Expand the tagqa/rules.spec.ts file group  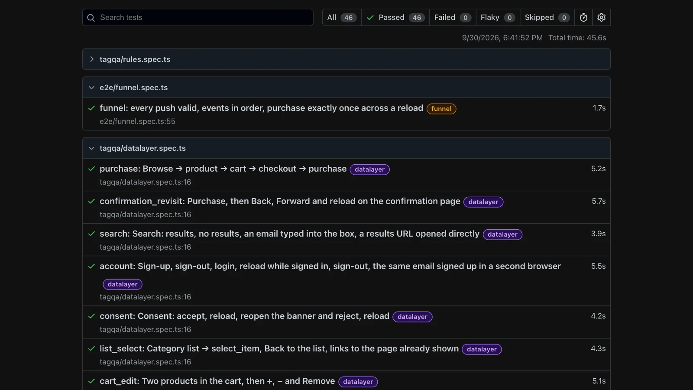(x=346, y=59)
